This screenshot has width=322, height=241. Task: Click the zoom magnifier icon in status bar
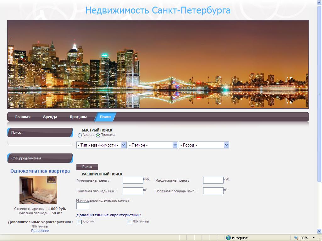tap(296, 238)
